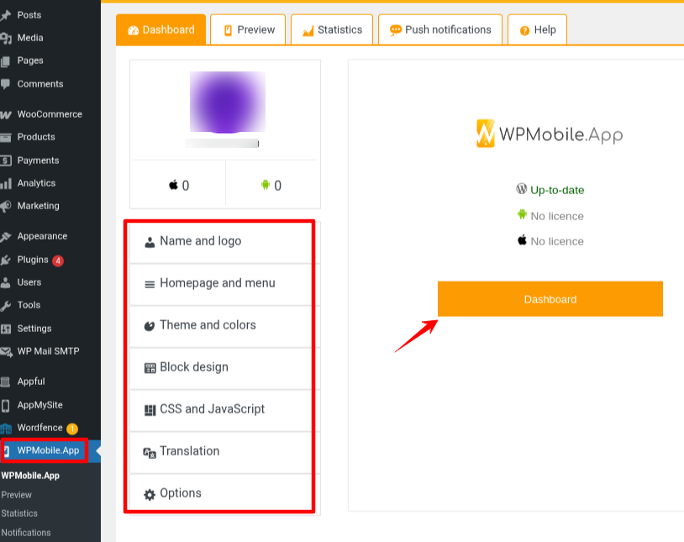Open Translation settings

[225, 451]
